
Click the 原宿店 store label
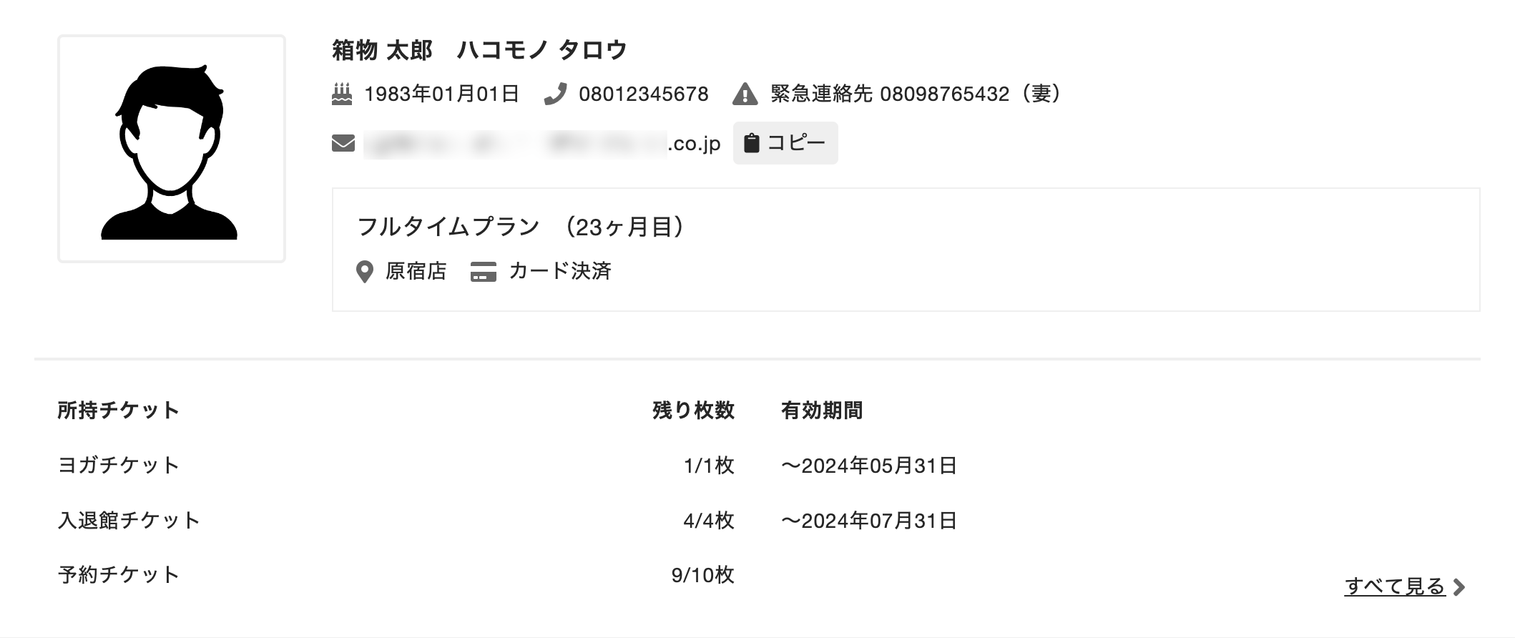point(416,271)
